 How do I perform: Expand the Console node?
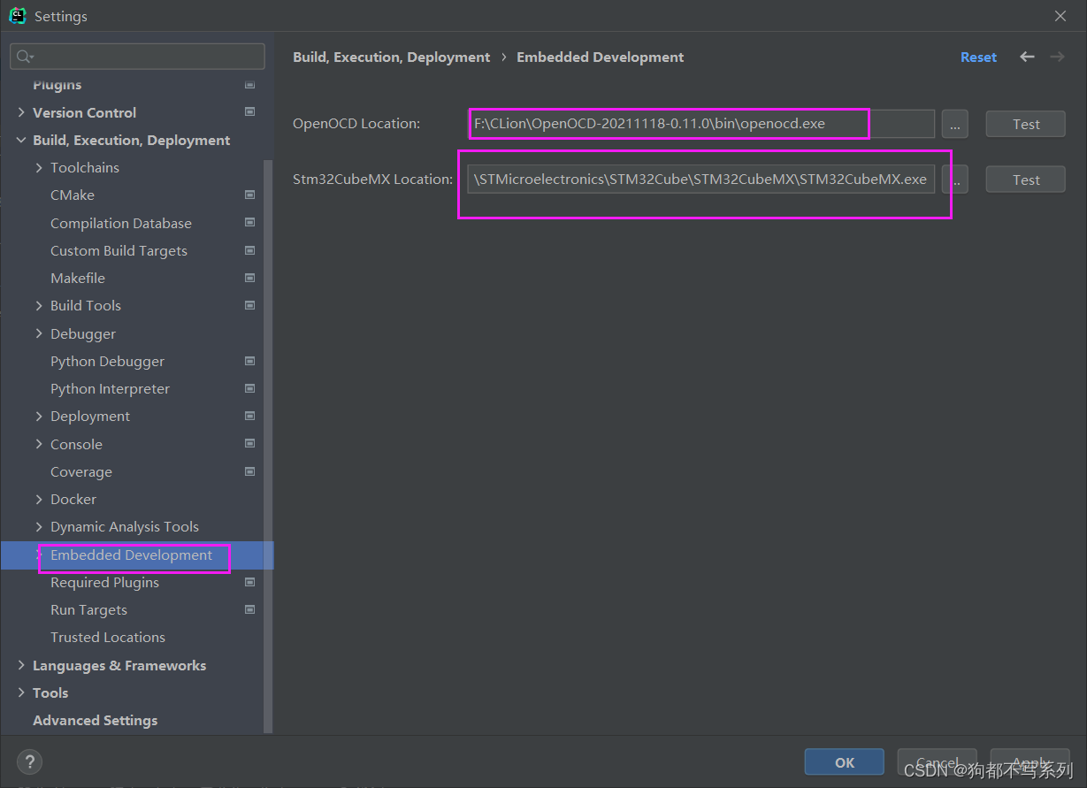39,444
